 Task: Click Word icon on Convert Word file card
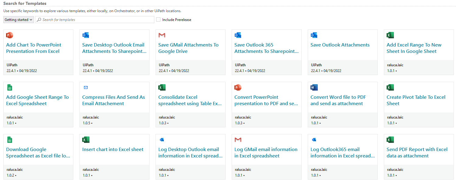(314, 88)
